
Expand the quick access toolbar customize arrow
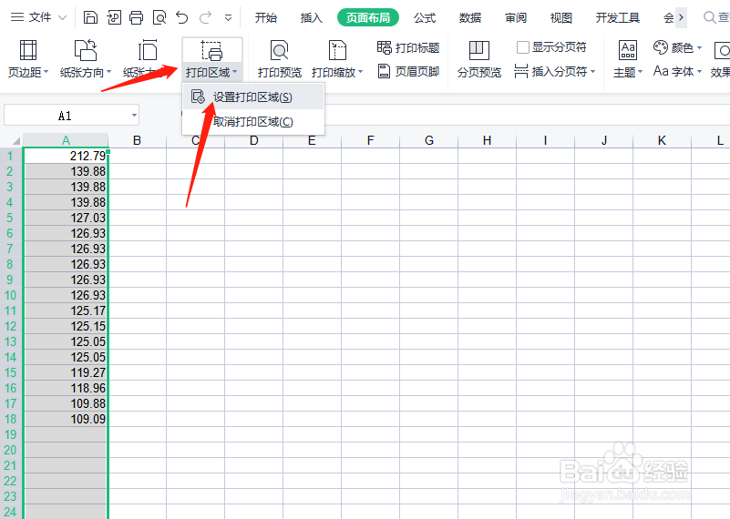[x=228, y=18]
